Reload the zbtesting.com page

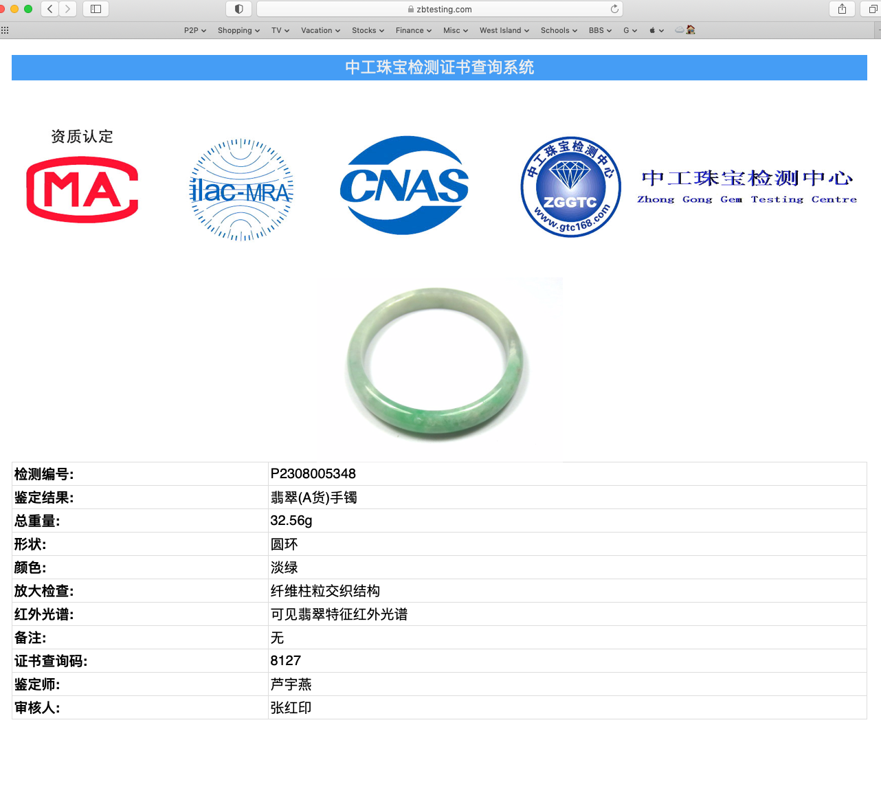pos(614,9)
